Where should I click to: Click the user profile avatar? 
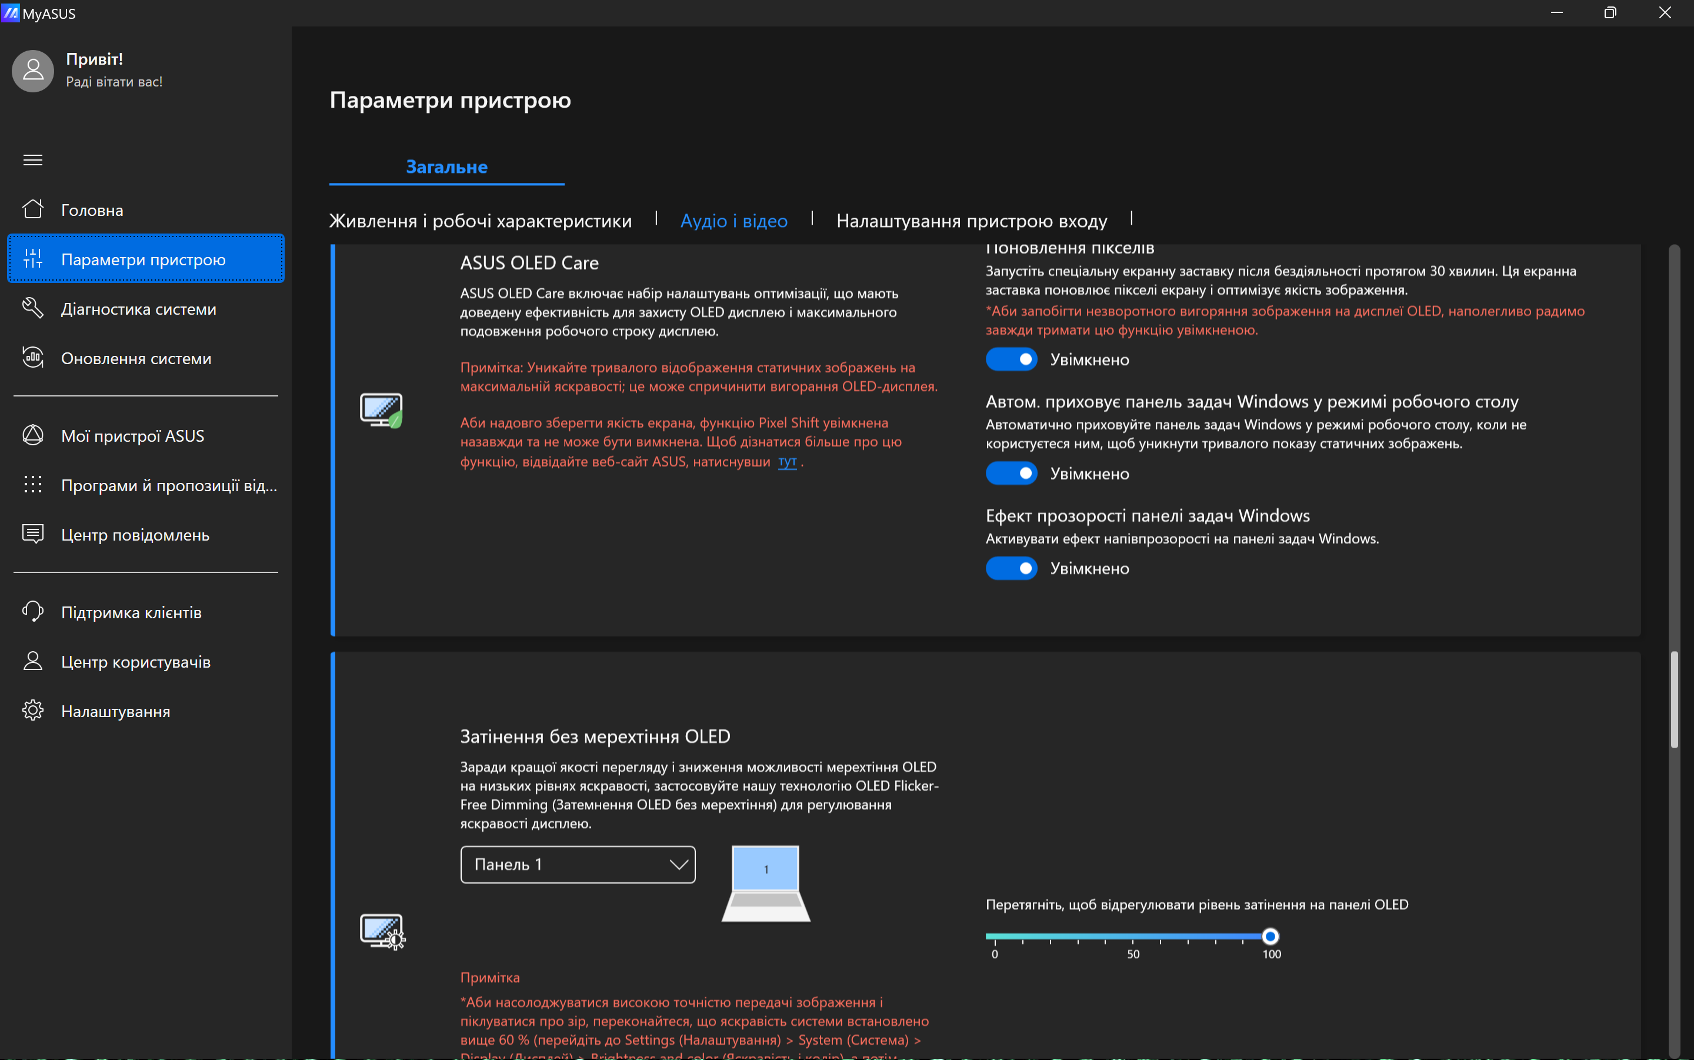coord(33,70)
